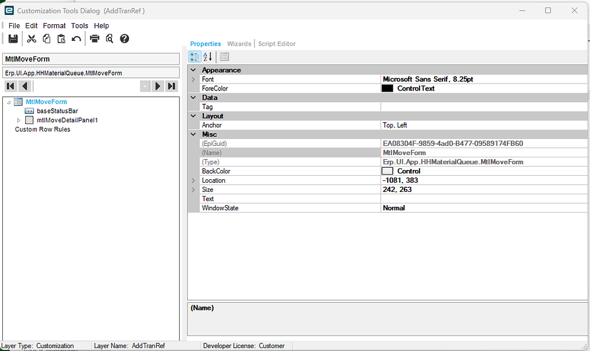This screenshot has height=351, width=590.
Task: Click the previous record navigation button
Action: pos(24,86)
